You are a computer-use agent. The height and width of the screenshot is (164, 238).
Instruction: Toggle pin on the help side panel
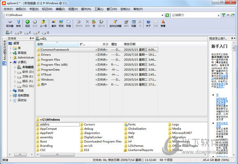point(232,38)
